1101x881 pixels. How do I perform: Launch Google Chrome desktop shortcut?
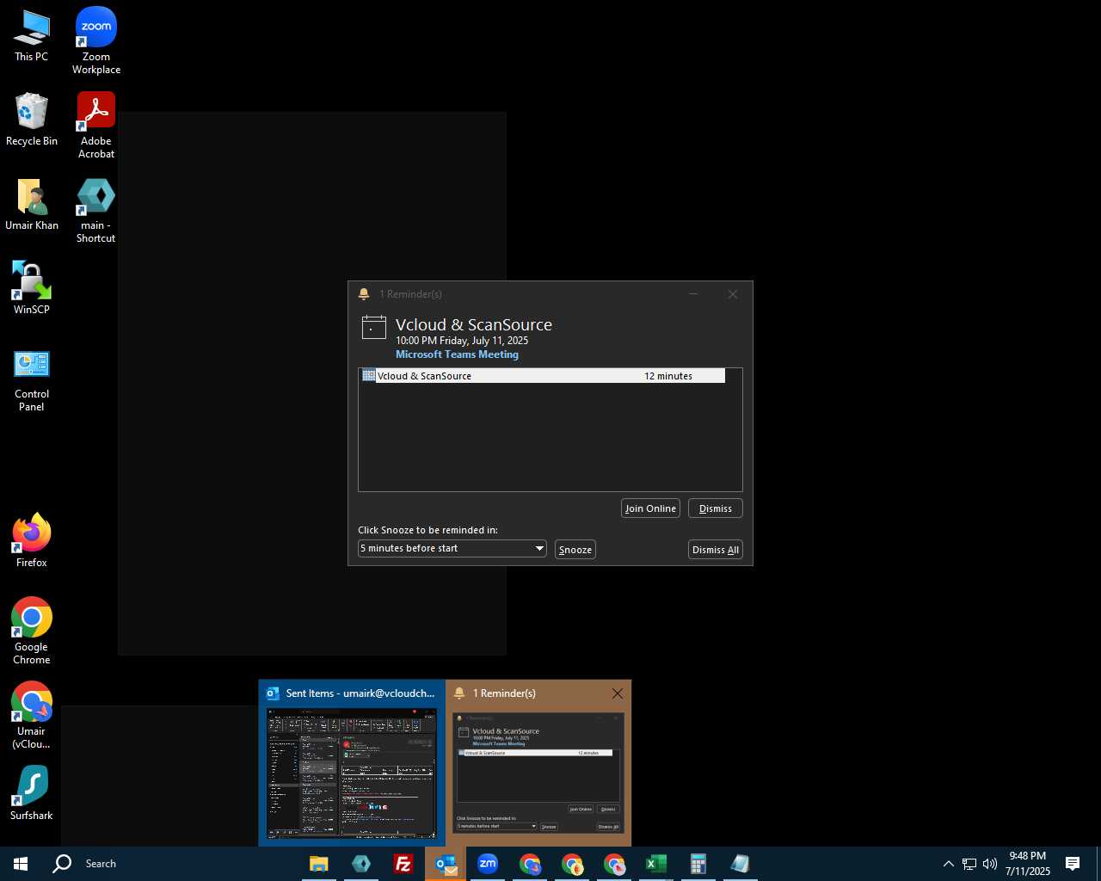32,631
